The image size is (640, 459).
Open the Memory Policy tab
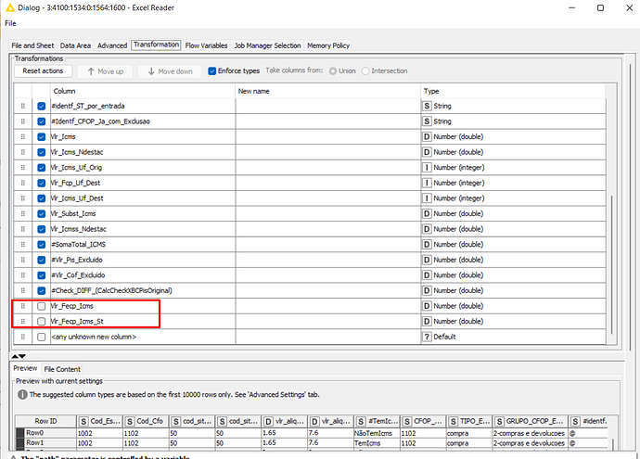coord(328,45)
